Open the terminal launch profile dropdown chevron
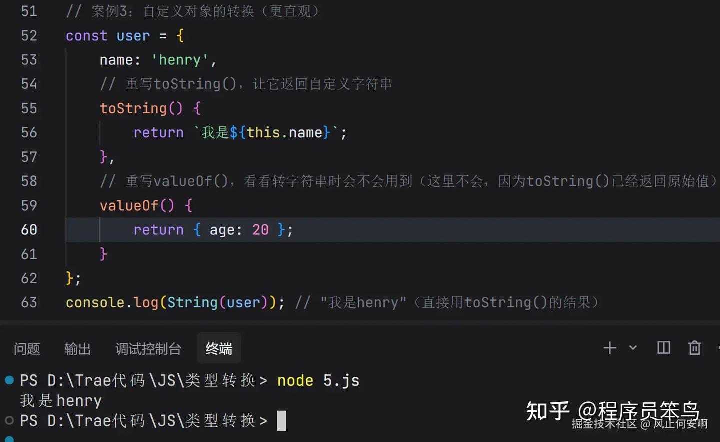720x442 pixels. click(633, 348)
